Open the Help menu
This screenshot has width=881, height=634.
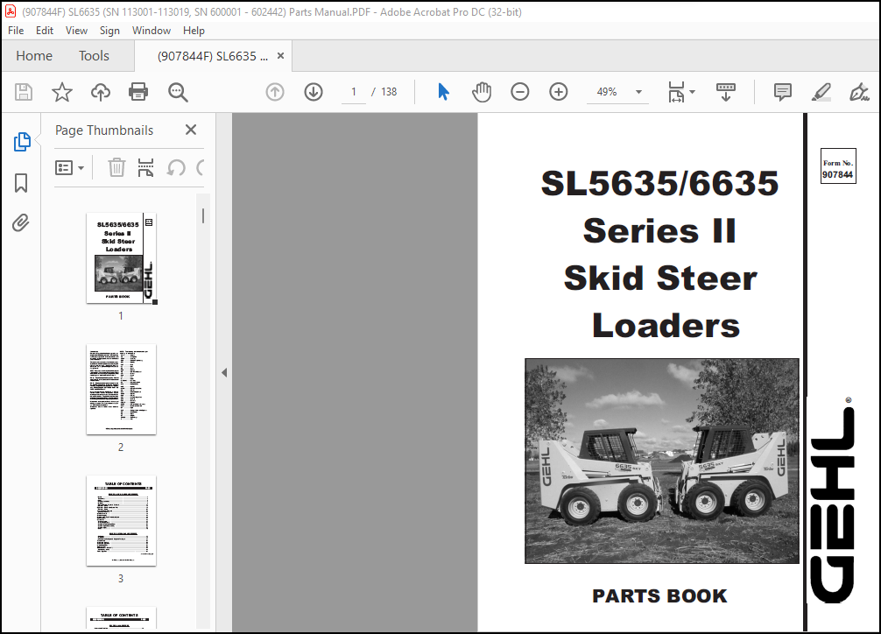[x=194, y=31]
